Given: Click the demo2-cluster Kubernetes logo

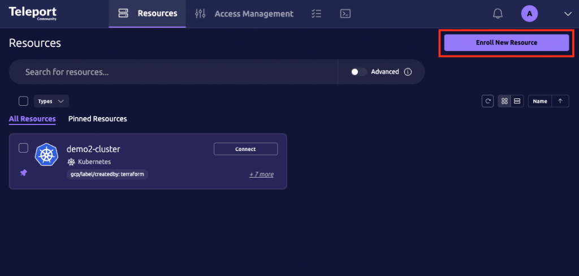Looking at the screenshot, I should click(46, 154).
